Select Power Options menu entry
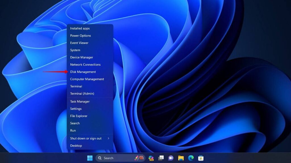291x163 pixels. (x=90, y=35)
